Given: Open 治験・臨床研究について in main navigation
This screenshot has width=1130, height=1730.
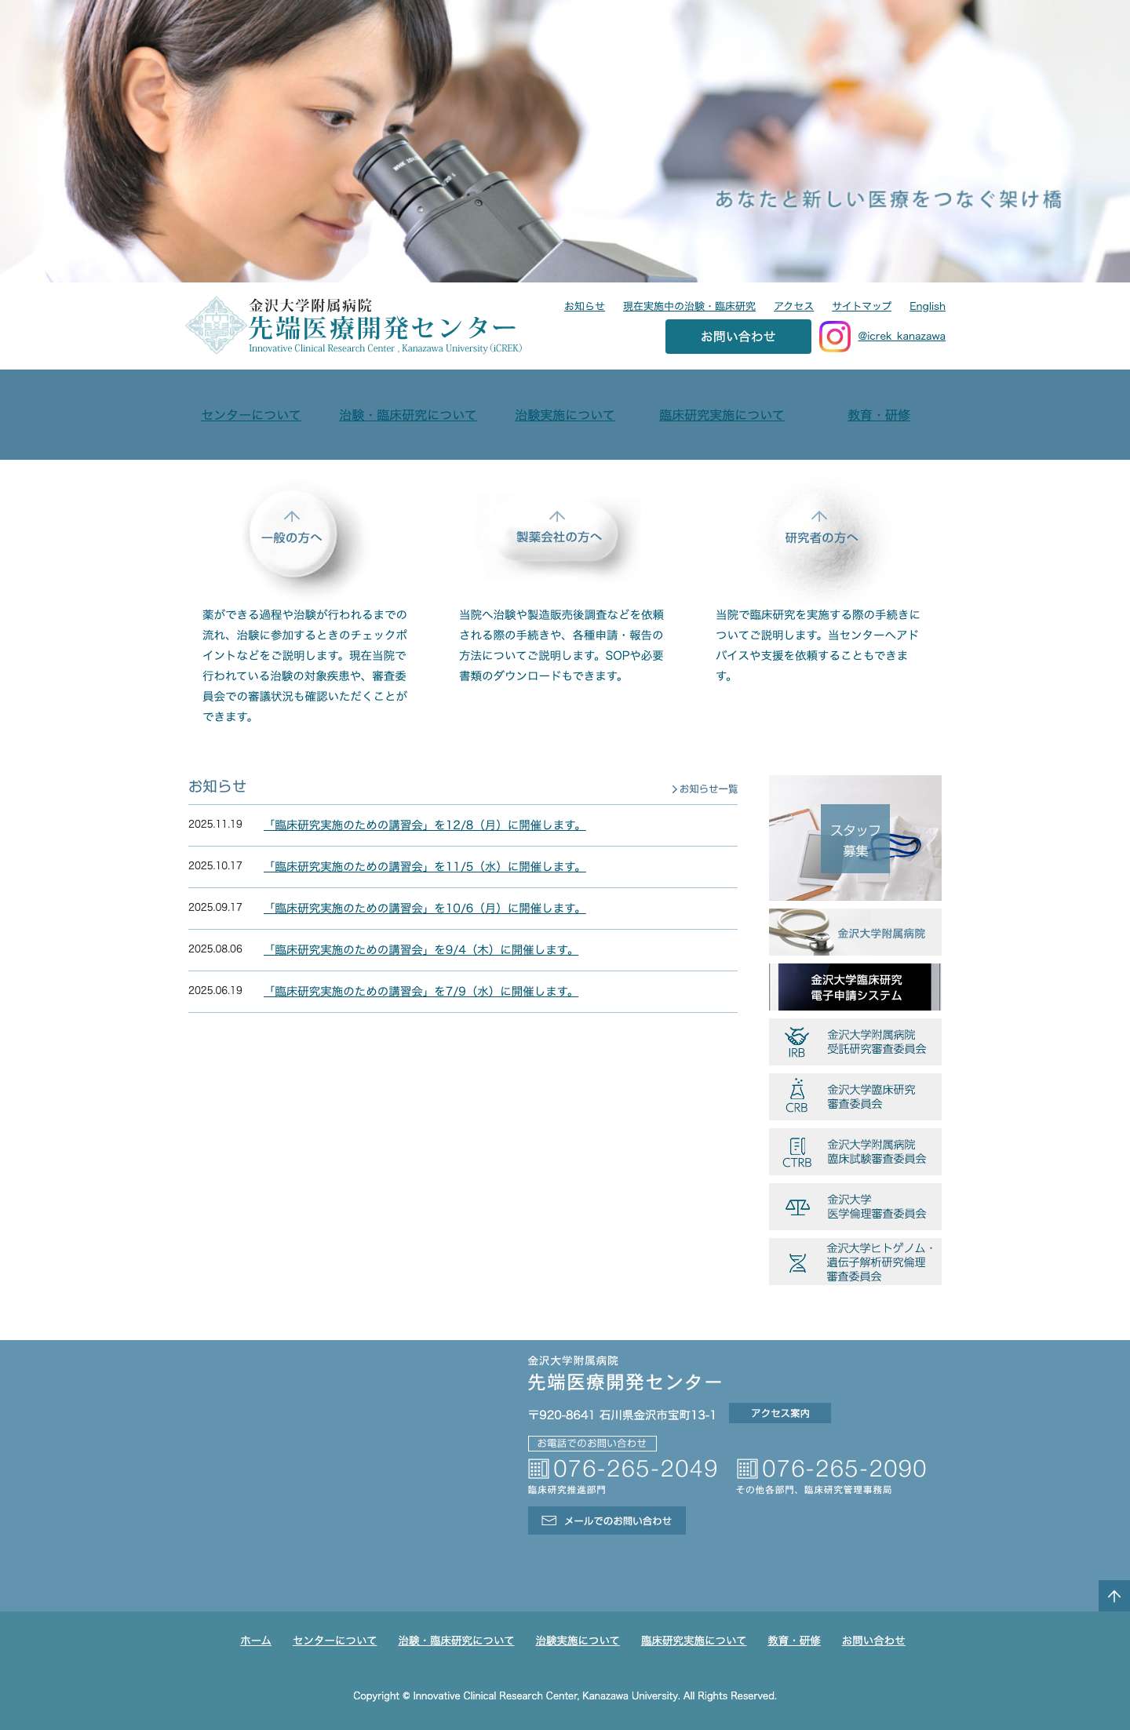Looking at the screenshot, I should [408, 415].
